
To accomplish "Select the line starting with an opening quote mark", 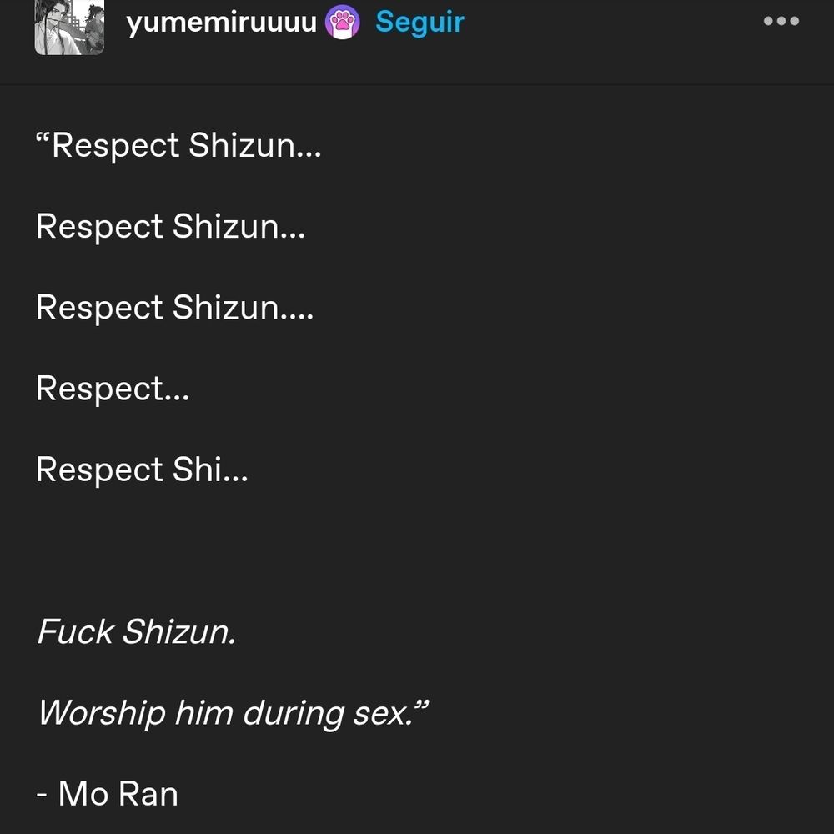I will click(178, 145).
